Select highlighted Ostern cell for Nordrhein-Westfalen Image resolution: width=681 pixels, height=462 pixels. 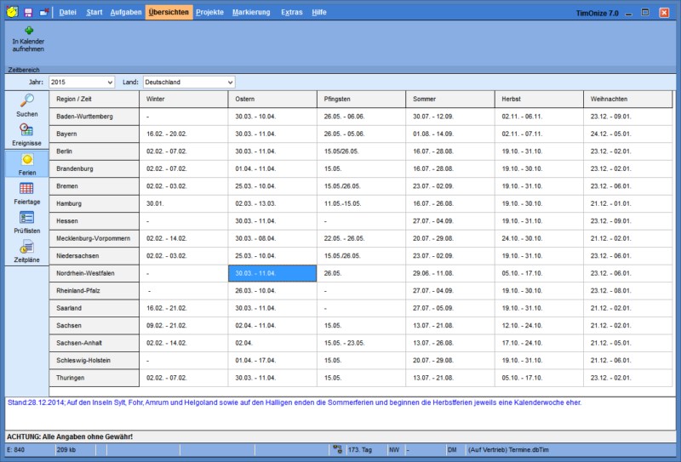click(272, 273)
